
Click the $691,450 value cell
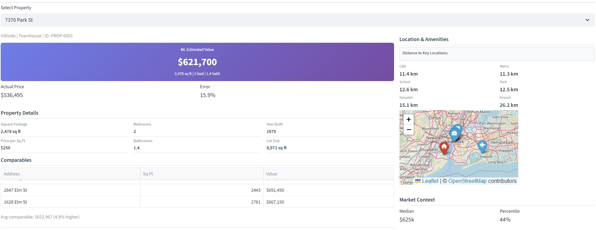pos(275,190)
